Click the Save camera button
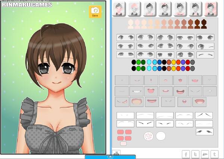 (95, 12)
